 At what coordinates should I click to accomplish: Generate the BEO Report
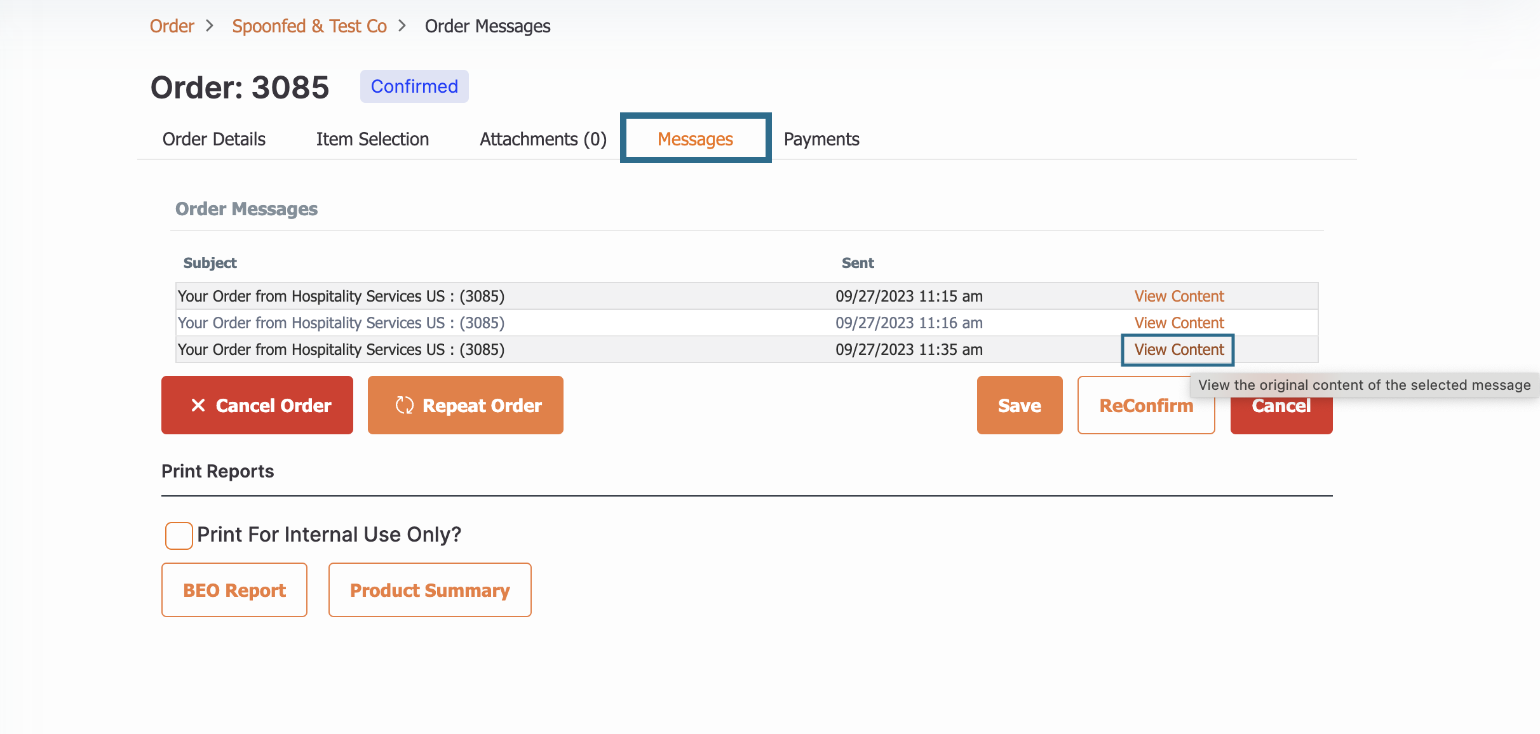click(234, 590)
